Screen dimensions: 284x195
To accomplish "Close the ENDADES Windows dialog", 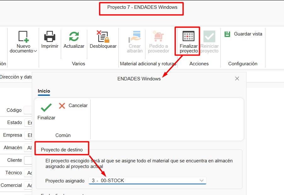I will [x=237, y=79].
